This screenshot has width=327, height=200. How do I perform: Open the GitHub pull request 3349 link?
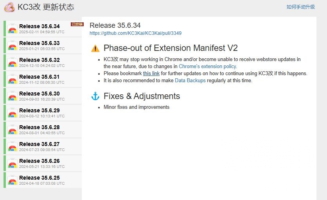[x=135, y=33]
